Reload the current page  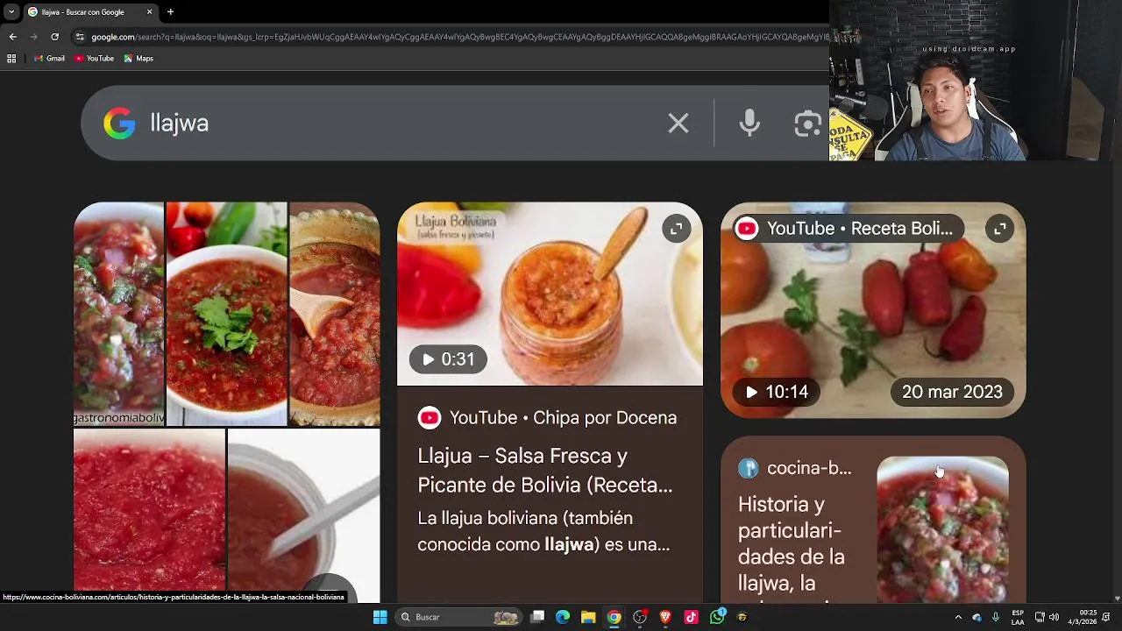point(54,37)
